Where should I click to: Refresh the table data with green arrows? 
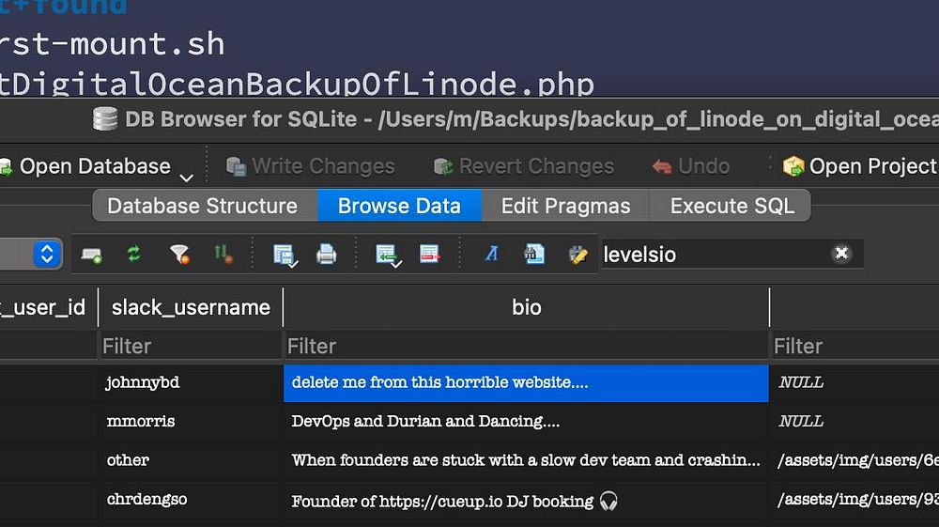point(134,254)
